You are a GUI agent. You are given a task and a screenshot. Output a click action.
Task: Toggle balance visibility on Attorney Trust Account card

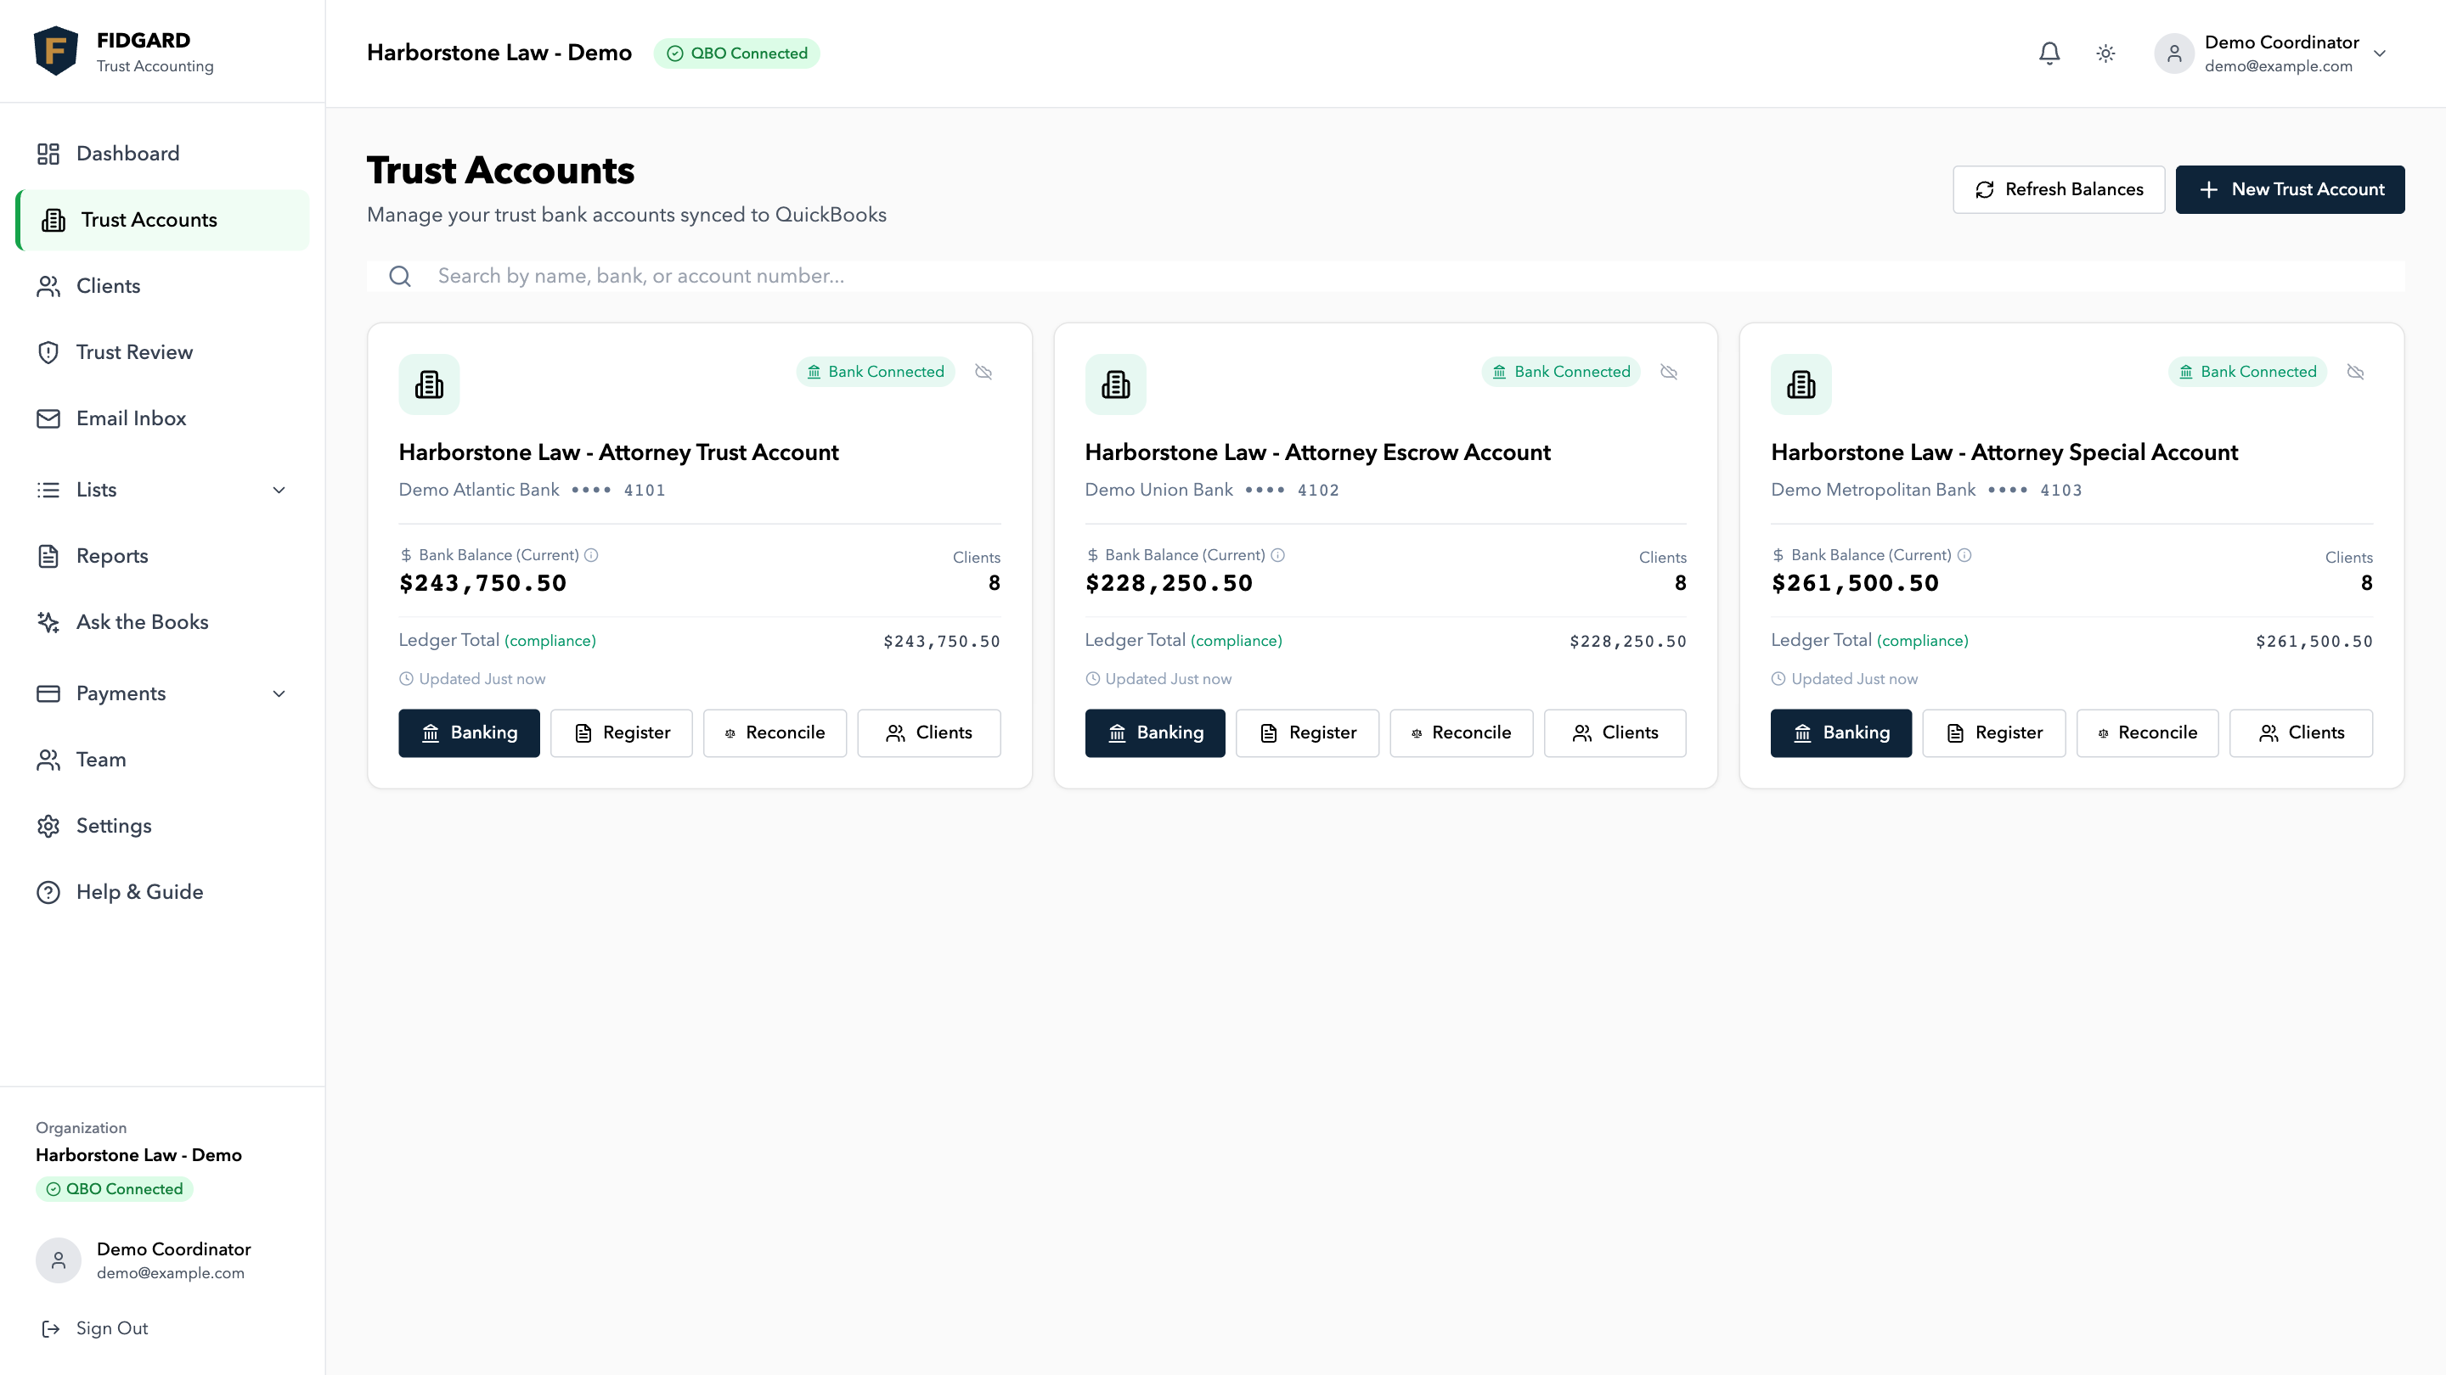(983, 372)
